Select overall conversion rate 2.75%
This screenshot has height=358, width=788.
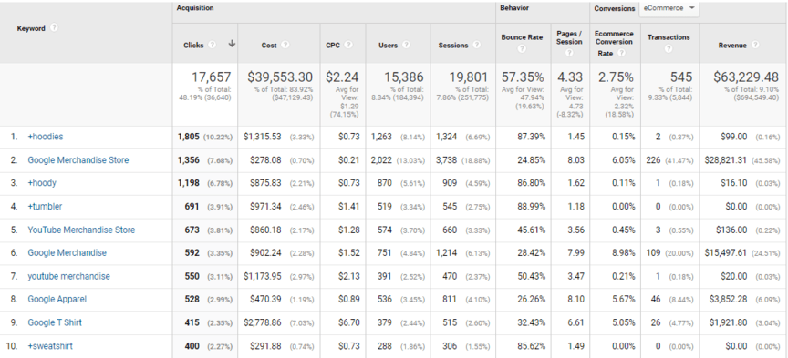(616, 77)
